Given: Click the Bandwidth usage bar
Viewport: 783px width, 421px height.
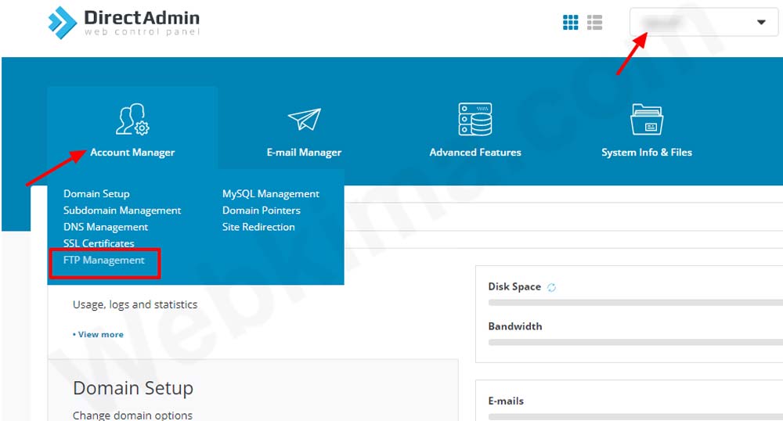Looking at the screenshot, I should tap(635, 343).
